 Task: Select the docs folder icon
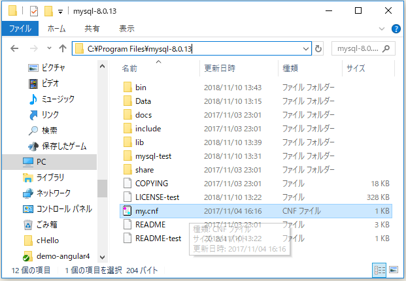click(127, 114)
